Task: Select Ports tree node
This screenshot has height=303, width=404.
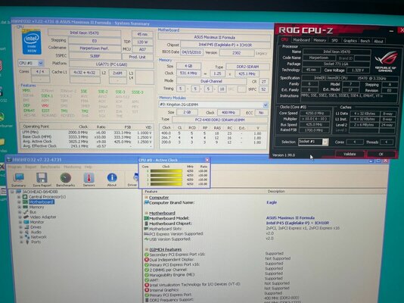Action: 36,242
